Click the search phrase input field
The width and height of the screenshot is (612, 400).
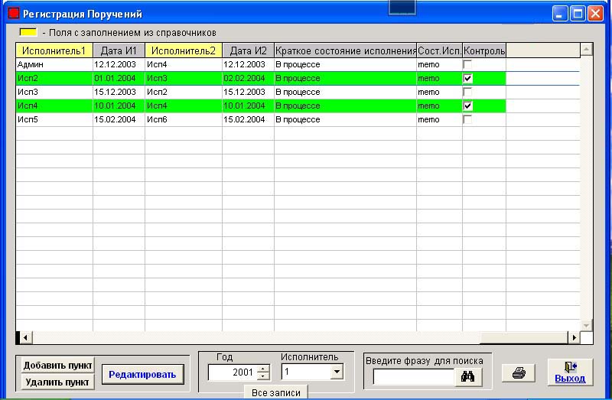tap(414, 376)
